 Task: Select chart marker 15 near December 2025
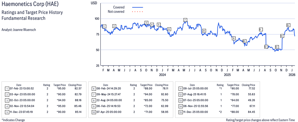[288, 25]
